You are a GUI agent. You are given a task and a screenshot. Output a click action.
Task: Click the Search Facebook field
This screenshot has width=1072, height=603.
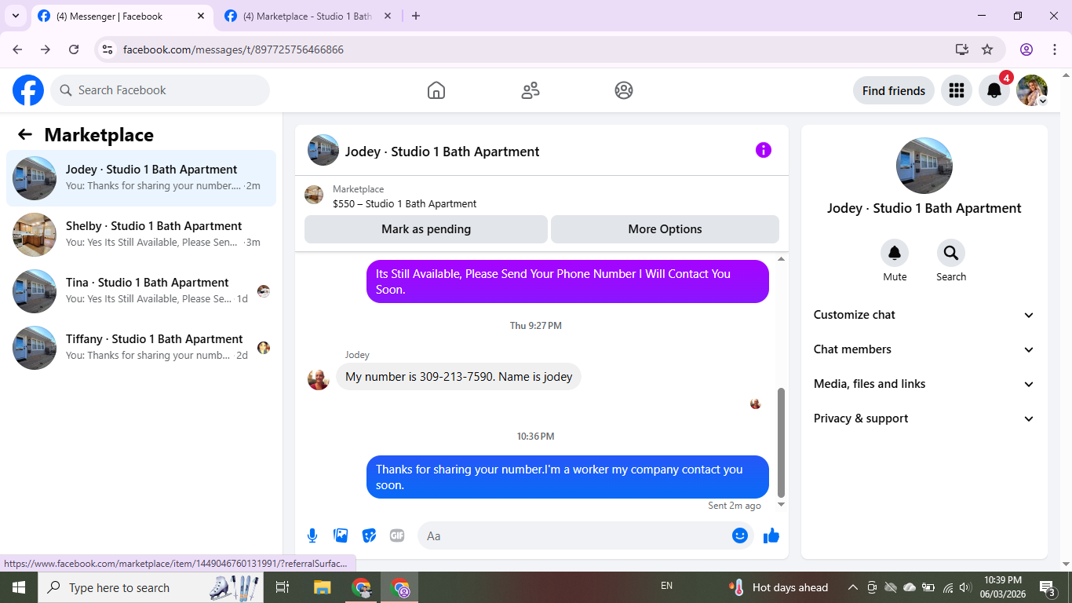160,90
